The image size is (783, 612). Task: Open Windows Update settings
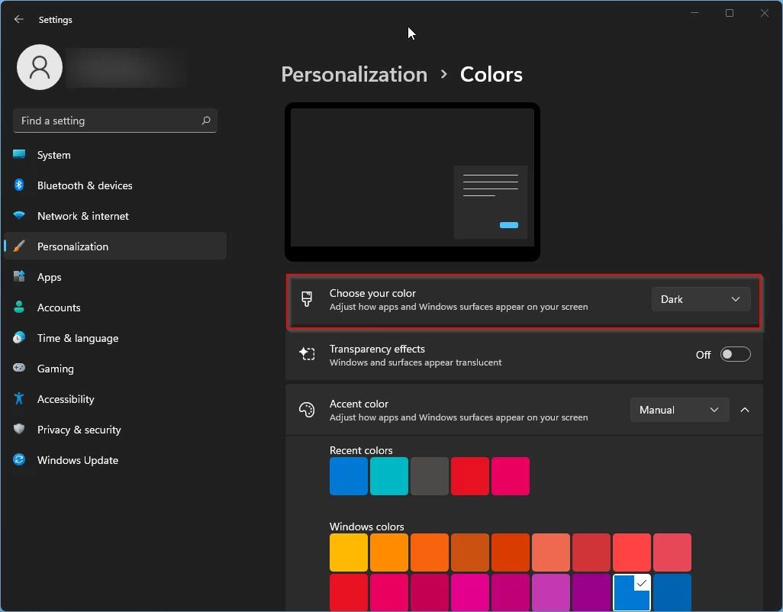pos(114,460)
